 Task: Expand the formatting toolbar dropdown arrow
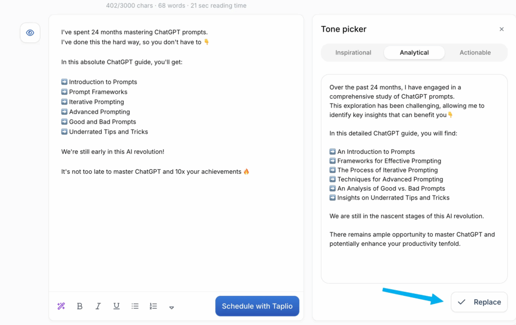(x=171, y=307)
